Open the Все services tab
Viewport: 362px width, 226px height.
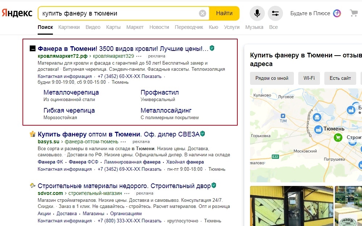tap(273, 27)
